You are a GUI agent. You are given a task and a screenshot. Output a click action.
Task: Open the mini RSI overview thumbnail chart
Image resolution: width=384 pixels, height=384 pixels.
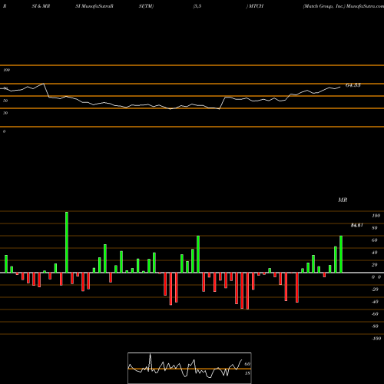click(x=190, y=368)
